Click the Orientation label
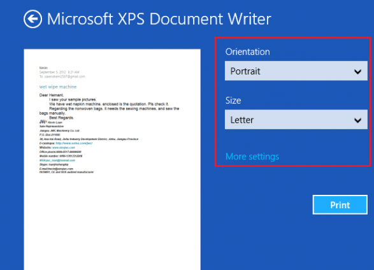The width and height of the screenshot is (374, 270). coord(248,52)
